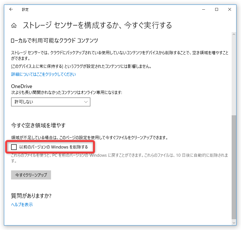The height and width of the screenshot is (230, 241).
Task: Minimize the 設定 window
Action: (204, 9)
